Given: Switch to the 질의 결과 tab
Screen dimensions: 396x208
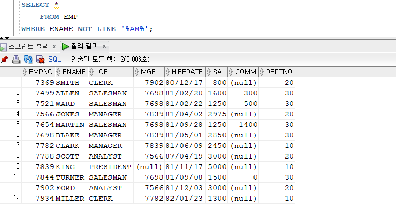Looking at the screenshot, I should (x=84, y=46).
